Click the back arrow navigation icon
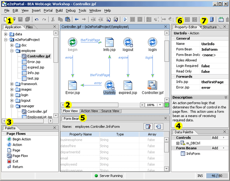The width and height of the screenshot is (230, 181). (76, 19)
